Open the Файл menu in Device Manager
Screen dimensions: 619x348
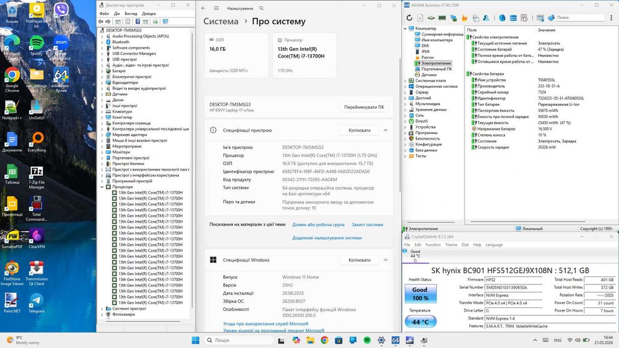[104, 14]
